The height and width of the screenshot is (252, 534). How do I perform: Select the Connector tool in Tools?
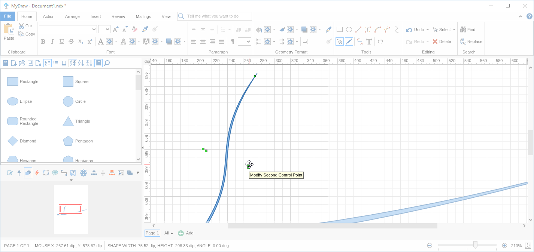tap(359, 42)
